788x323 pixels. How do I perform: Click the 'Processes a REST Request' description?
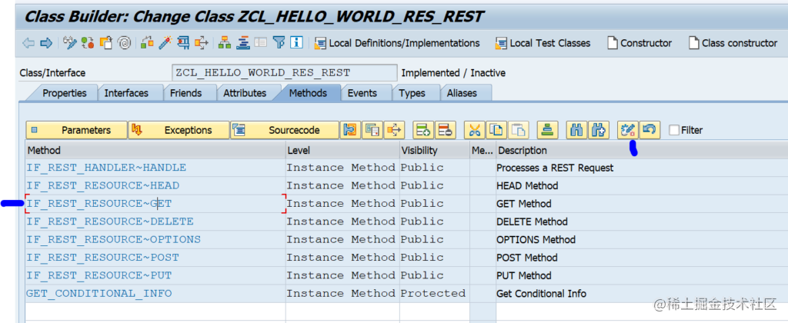(555, 168)
